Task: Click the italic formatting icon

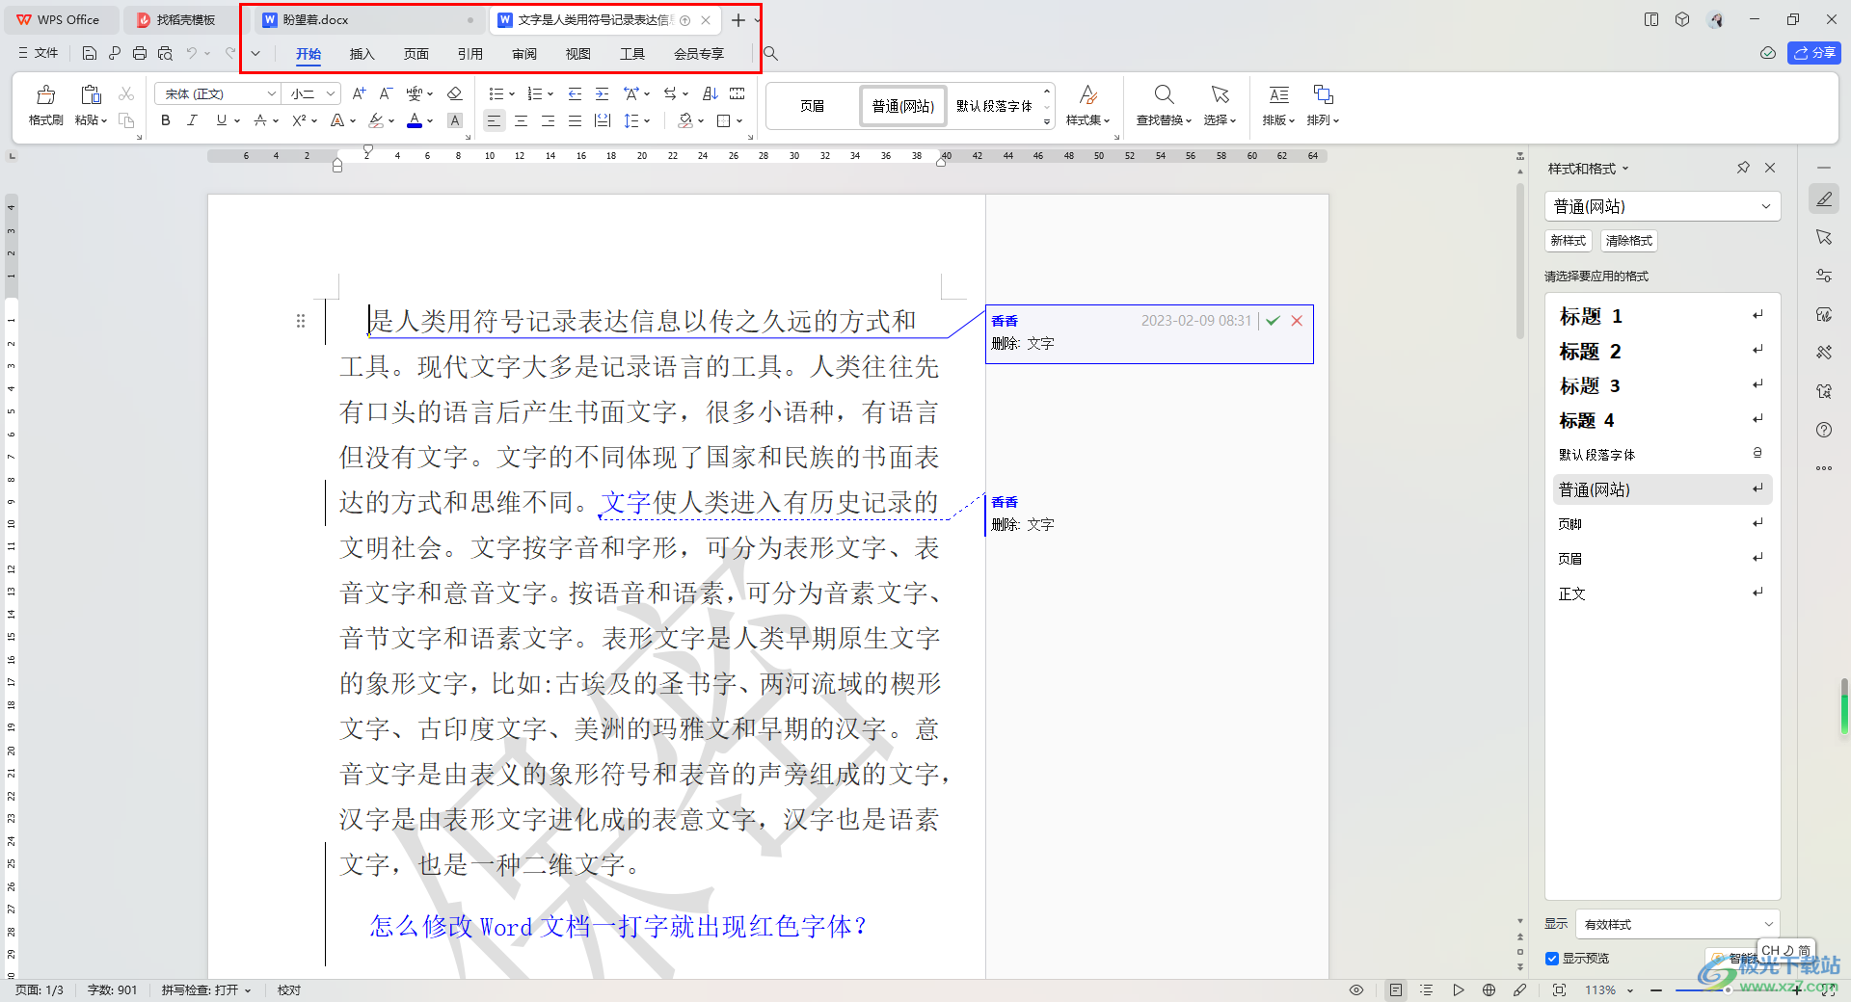Action: click(192, 120)
